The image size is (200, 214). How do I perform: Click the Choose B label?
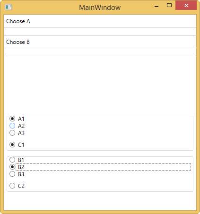point(18,42)
